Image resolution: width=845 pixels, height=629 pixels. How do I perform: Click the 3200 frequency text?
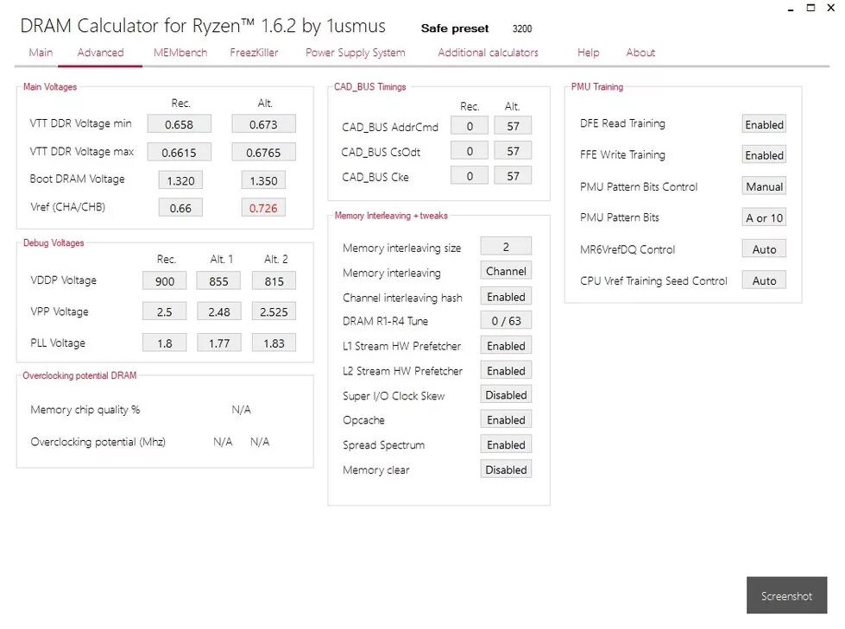point(522,28)
